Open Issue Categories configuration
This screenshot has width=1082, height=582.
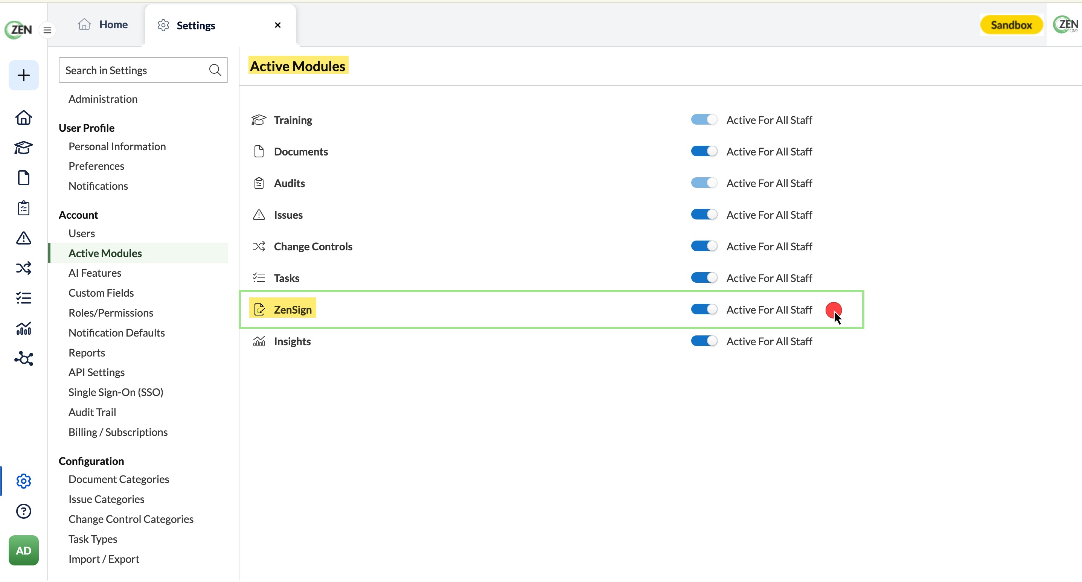106,499
